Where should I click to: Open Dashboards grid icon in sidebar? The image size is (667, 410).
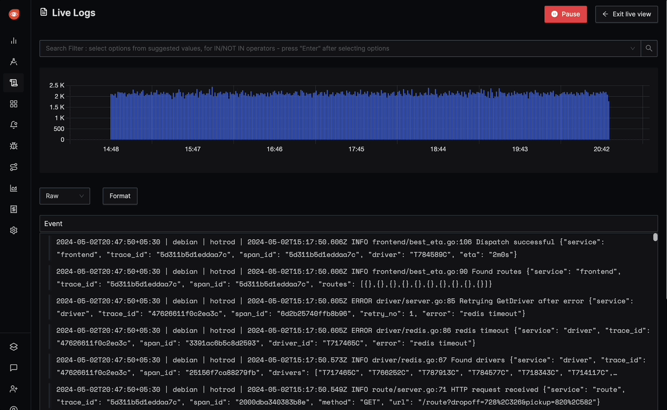click(x=14, y=104)
